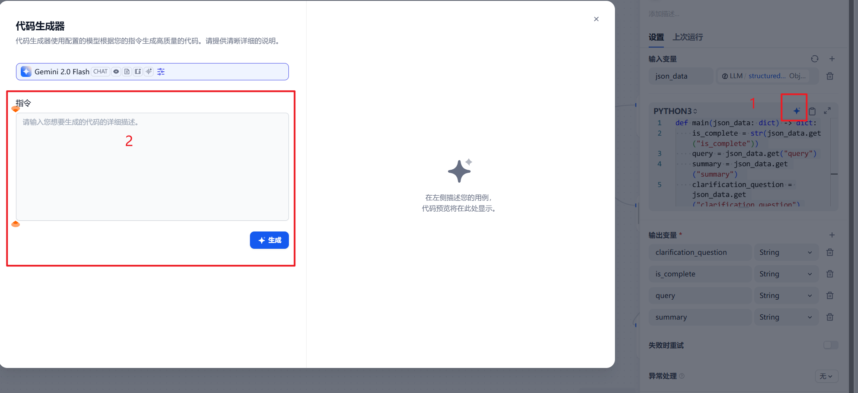
Task: Edit the clarification_question output variable name
Action: click(700, 252)
